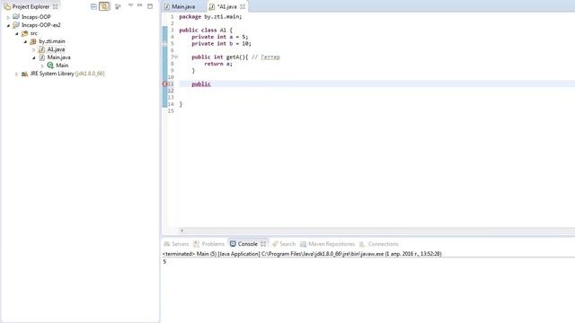This screenshot has height=323, width=575.
Task: Click 'getA' method name in editor
Action: pos(232,57)
